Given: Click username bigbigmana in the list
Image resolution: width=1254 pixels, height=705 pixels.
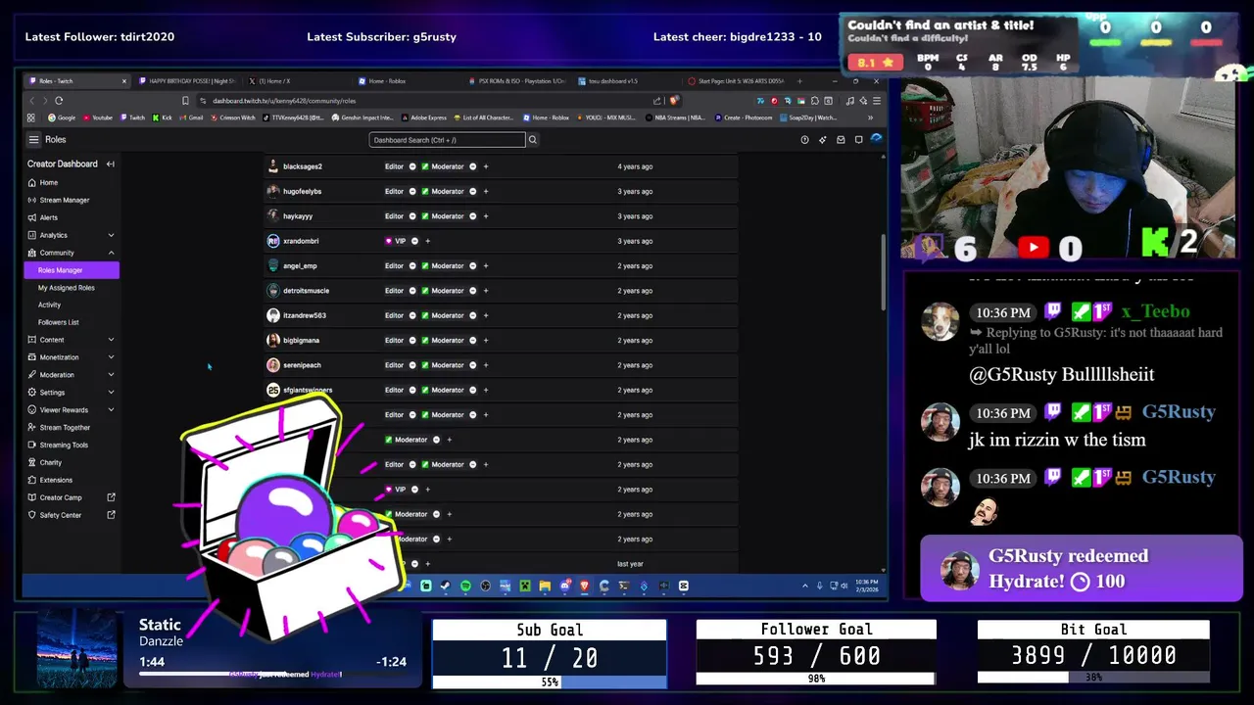Looking at the screenshot, I should tap(301, 341).
